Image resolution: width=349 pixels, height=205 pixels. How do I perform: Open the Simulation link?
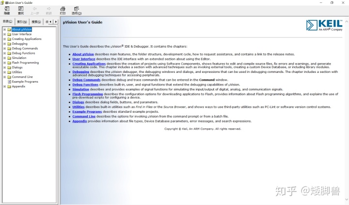pos(80,89)
